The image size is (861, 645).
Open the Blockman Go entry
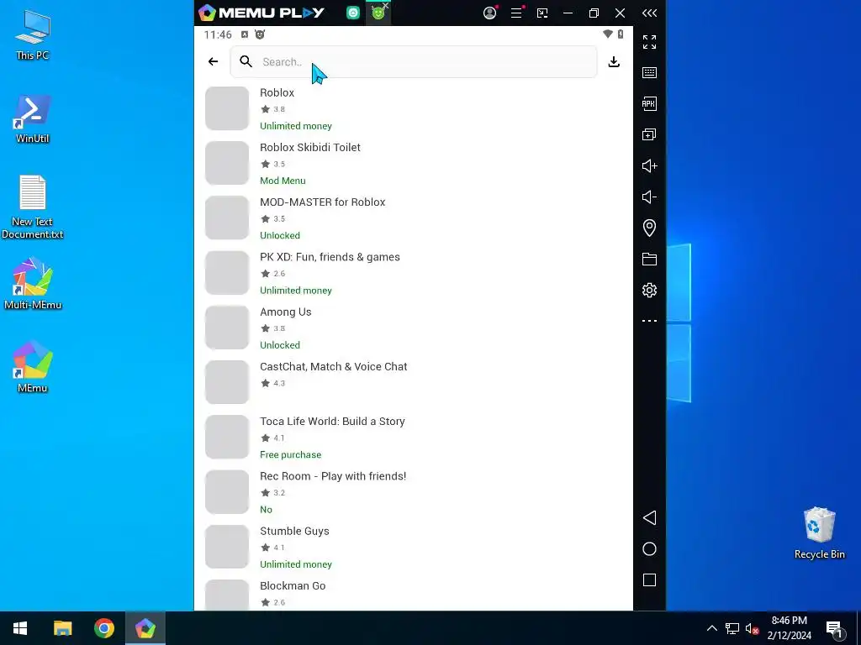[x=414, y=593]
